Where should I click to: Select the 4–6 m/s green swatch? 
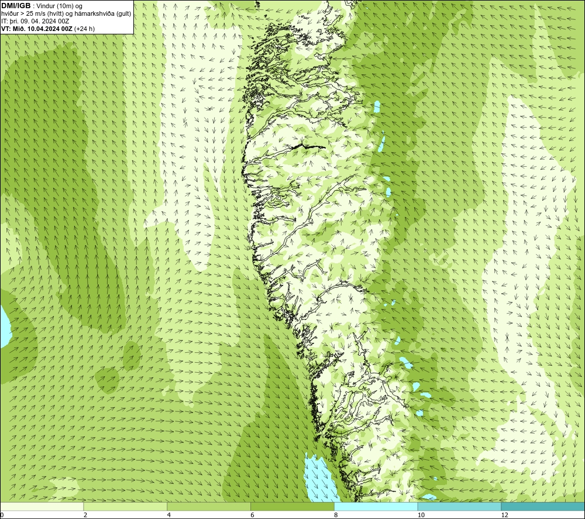209,506
